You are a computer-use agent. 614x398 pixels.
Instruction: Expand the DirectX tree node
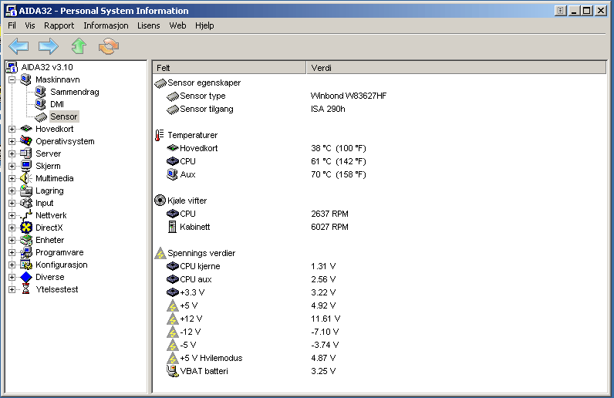point(12,228)
